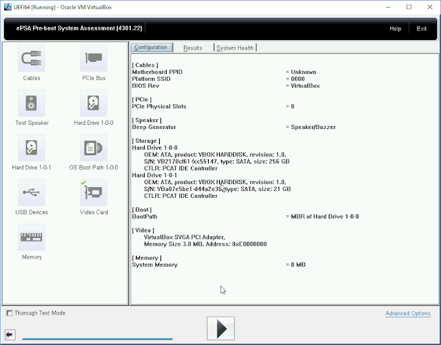Open the Test Speaker icon
Viewport: 441px width, 345px height.
pyautogui.click(x=32, y=103)
